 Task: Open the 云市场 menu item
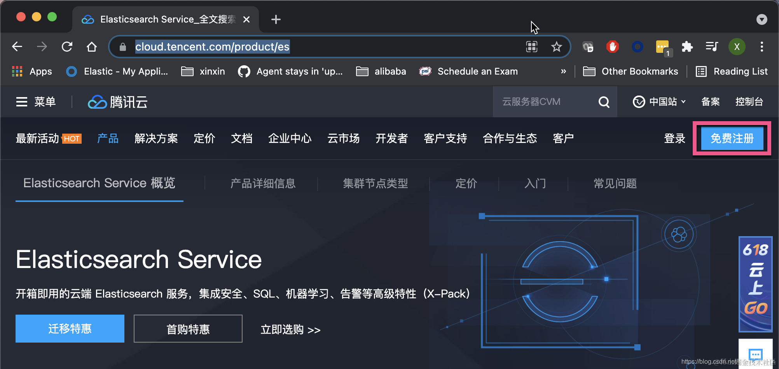click(344, 139)
